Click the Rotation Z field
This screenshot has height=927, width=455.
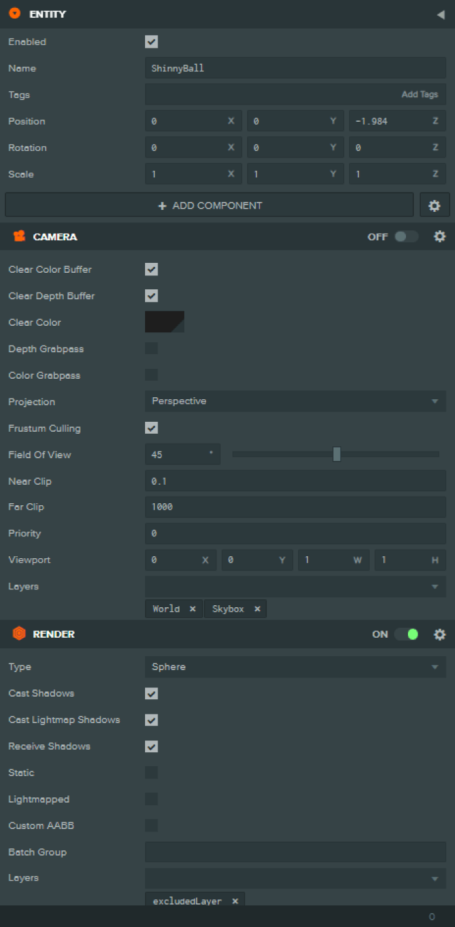pyautogui.click(x=397, y=147)
